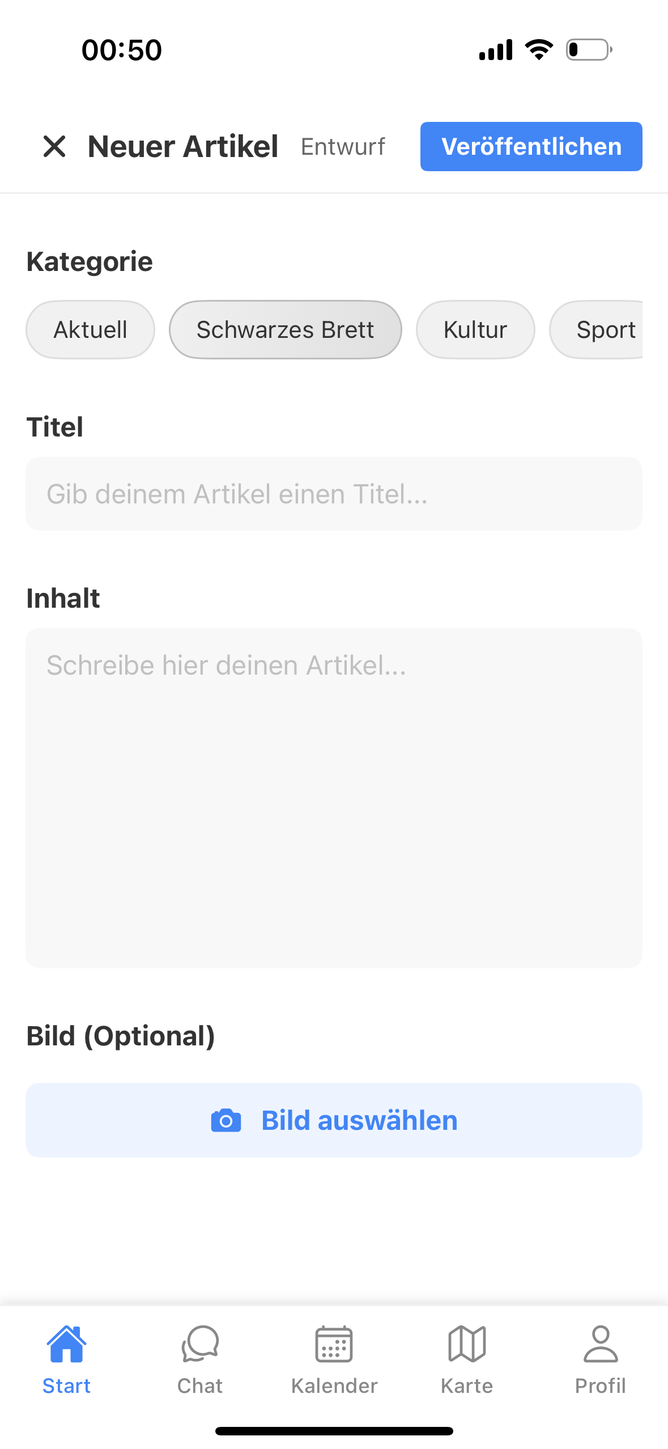The width and height of the screenshot is (668, 1449).
Task: Open the Chat bubble icon
Action: point(200,1344)
